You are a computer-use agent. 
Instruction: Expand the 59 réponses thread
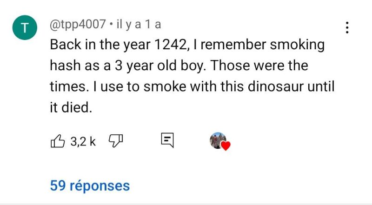coord(90,185)
